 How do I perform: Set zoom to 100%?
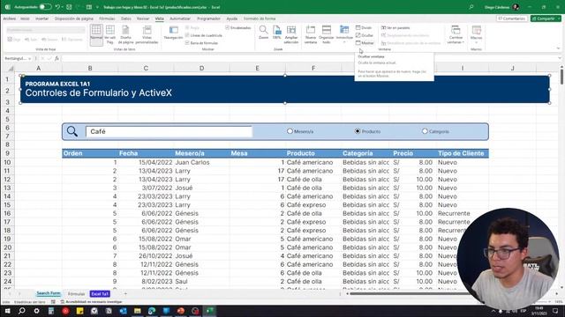(276, 33)
